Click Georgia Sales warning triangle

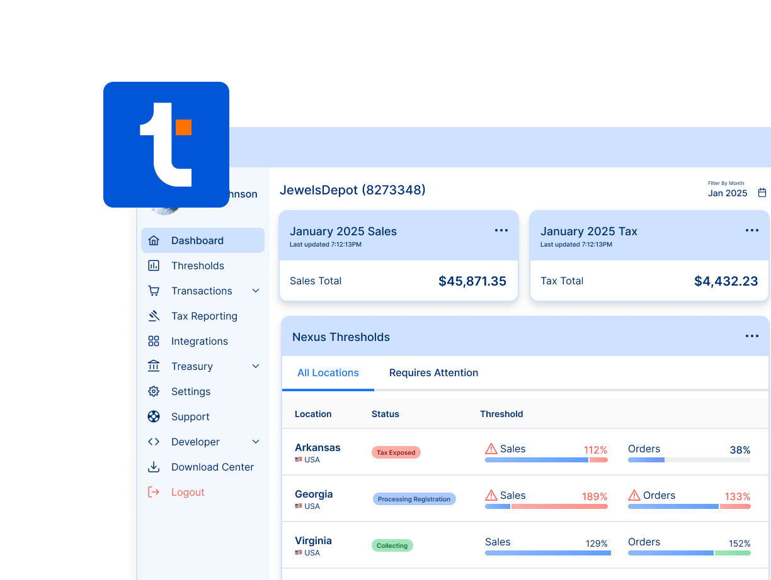click(491, 495)
